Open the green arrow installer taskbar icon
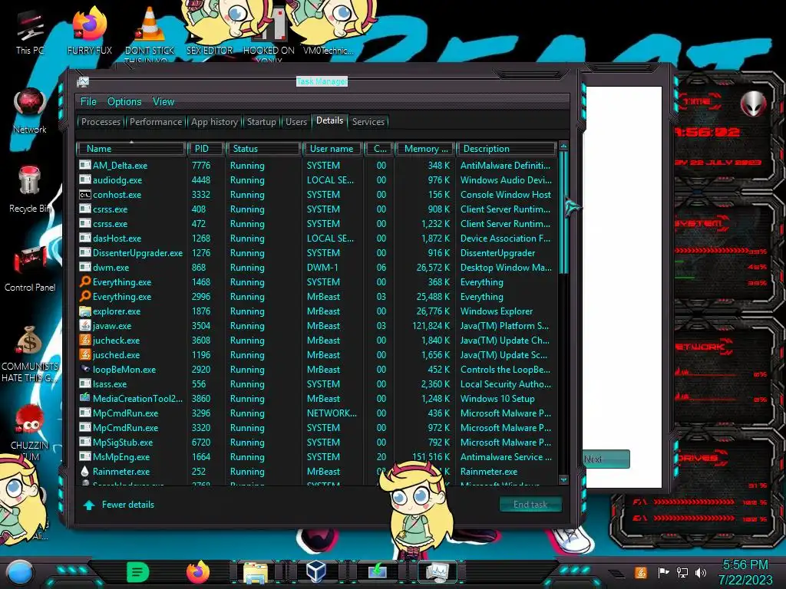 (377, 571)
